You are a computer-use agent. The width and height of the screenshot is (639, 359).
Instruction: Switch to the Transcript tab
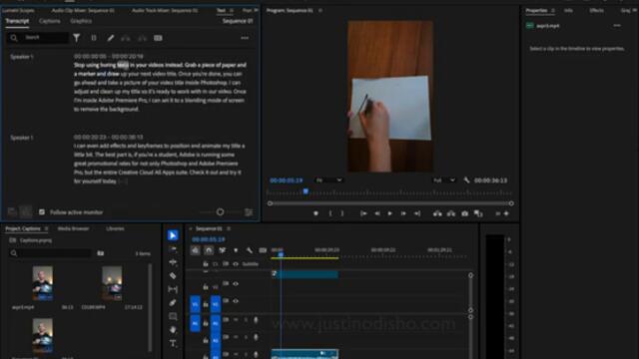tap(17, 21)
